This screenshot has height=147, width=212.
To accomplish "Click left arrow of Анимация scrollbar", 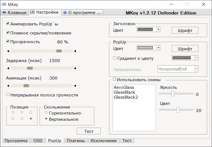I will coord(8,86).
